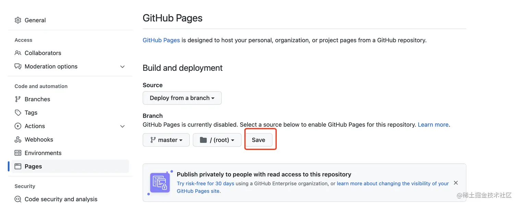Open the Collaborators settings page
The image size is (518, 205).
[x=43, y=53]
